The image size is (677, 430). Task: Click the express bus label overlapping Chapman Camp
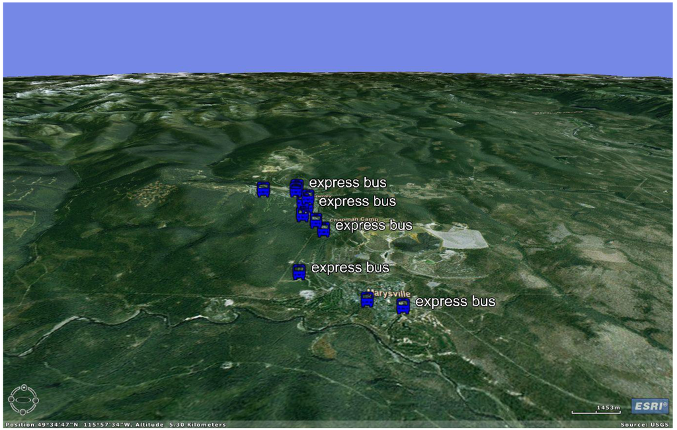[374, 225]
